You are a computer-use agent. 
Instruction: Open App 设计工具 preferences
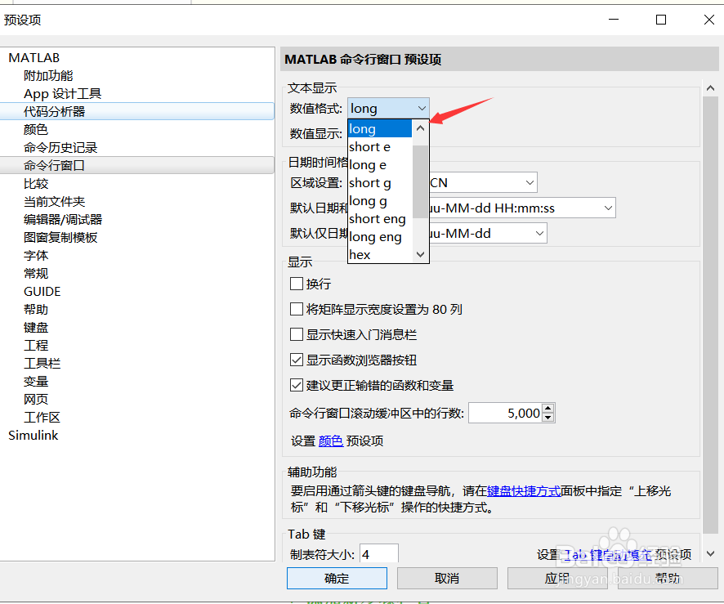62,94
